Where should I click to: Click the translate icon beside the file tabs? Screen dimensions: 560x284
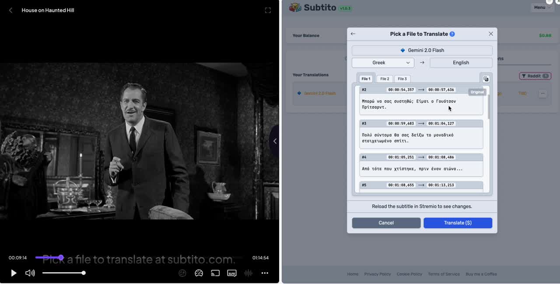[486, 79]
